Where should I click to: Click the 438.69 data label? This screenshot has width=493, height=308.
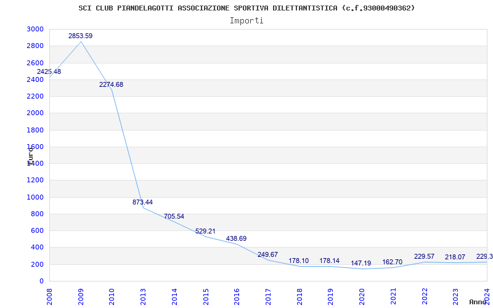pyautogui.click(x=236, y=239)
